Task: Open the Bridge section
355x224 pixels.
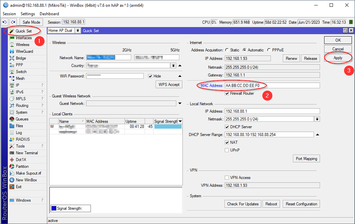Action: (x=21, y=58)
